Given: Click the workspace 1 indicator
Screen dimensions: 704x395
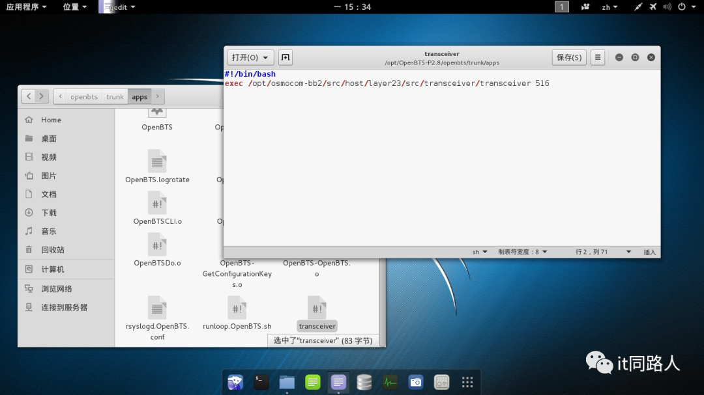Looking at the screenshot, I should (x=562, y=7).
